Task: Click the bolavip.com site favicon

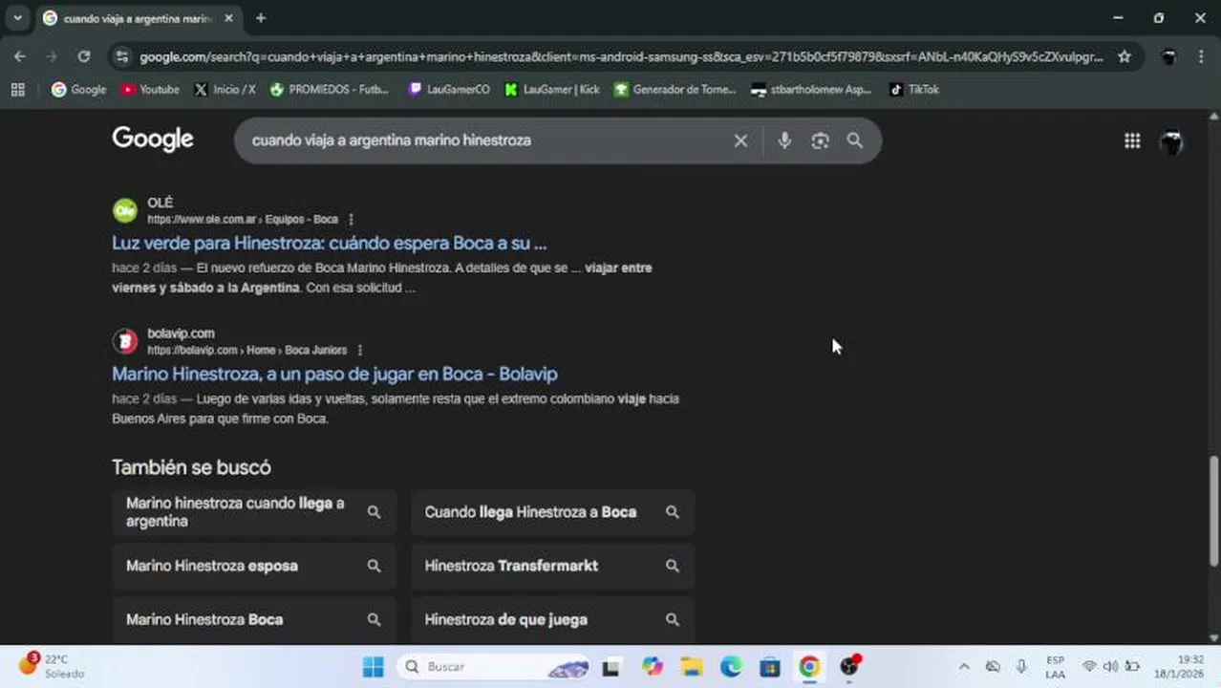Action: (x=125, y=341)
